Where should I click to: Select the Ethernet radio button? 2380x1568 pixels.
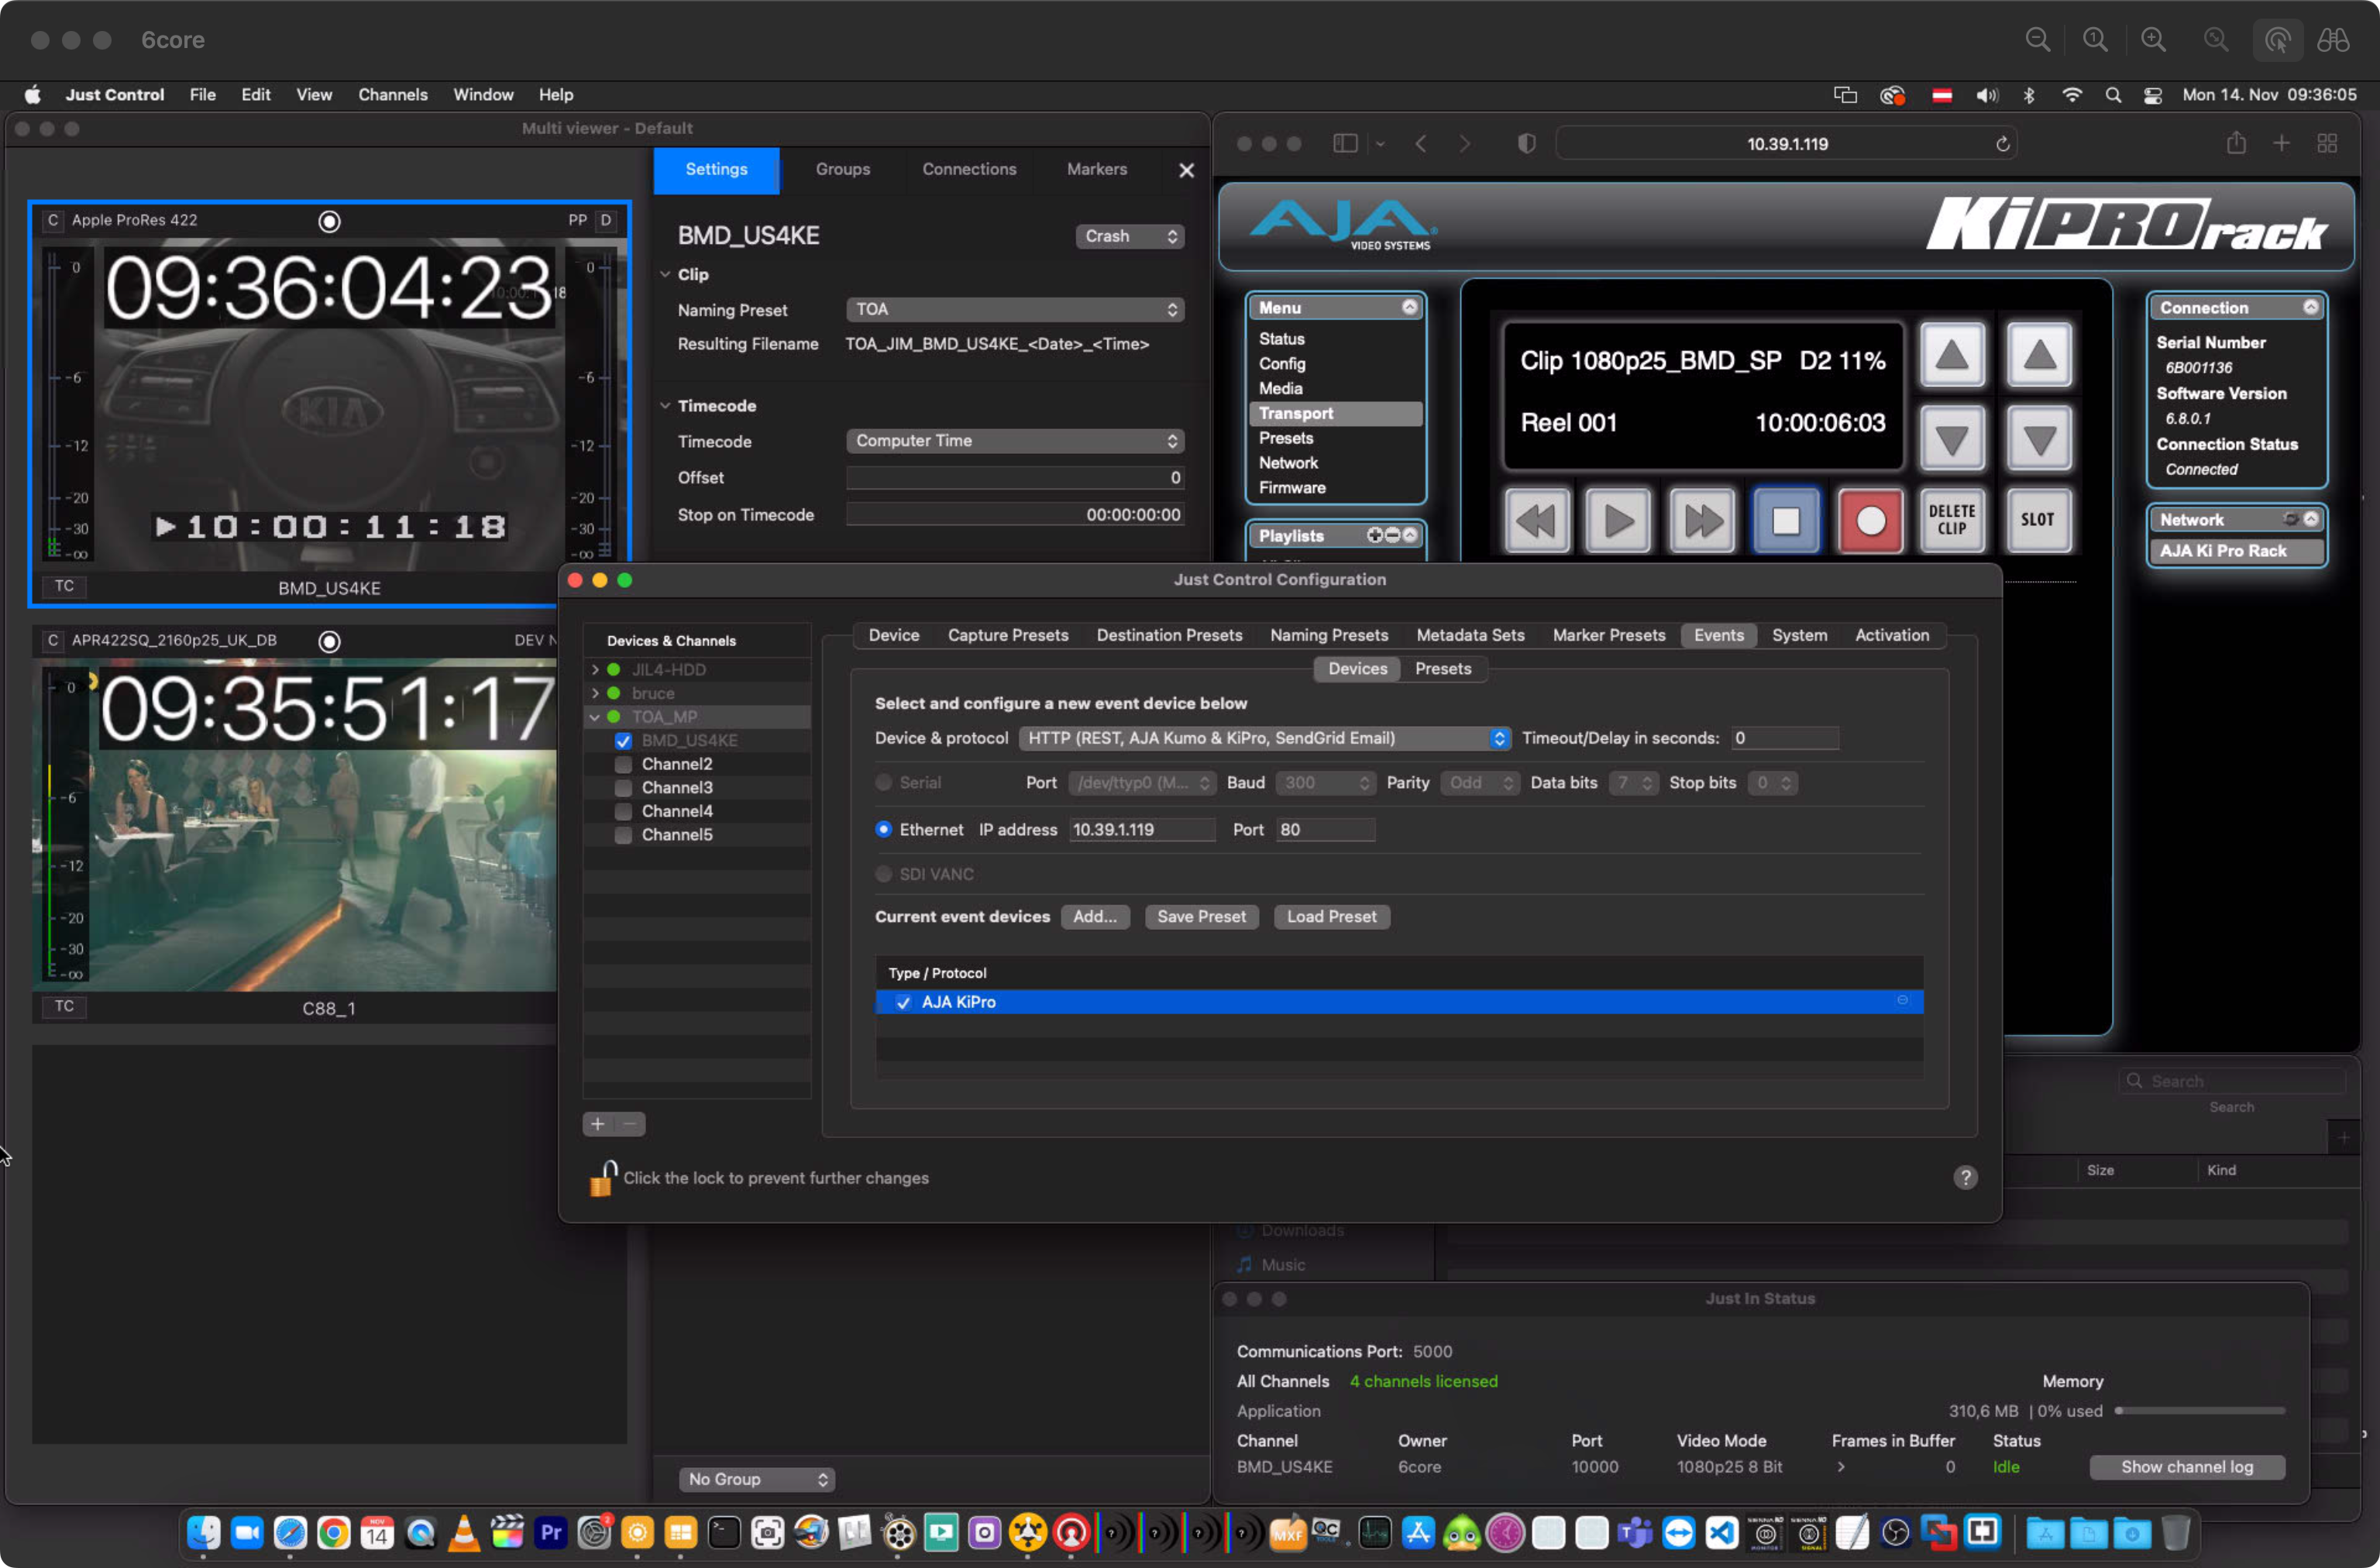pyautogui.click(x=883, y=829)
